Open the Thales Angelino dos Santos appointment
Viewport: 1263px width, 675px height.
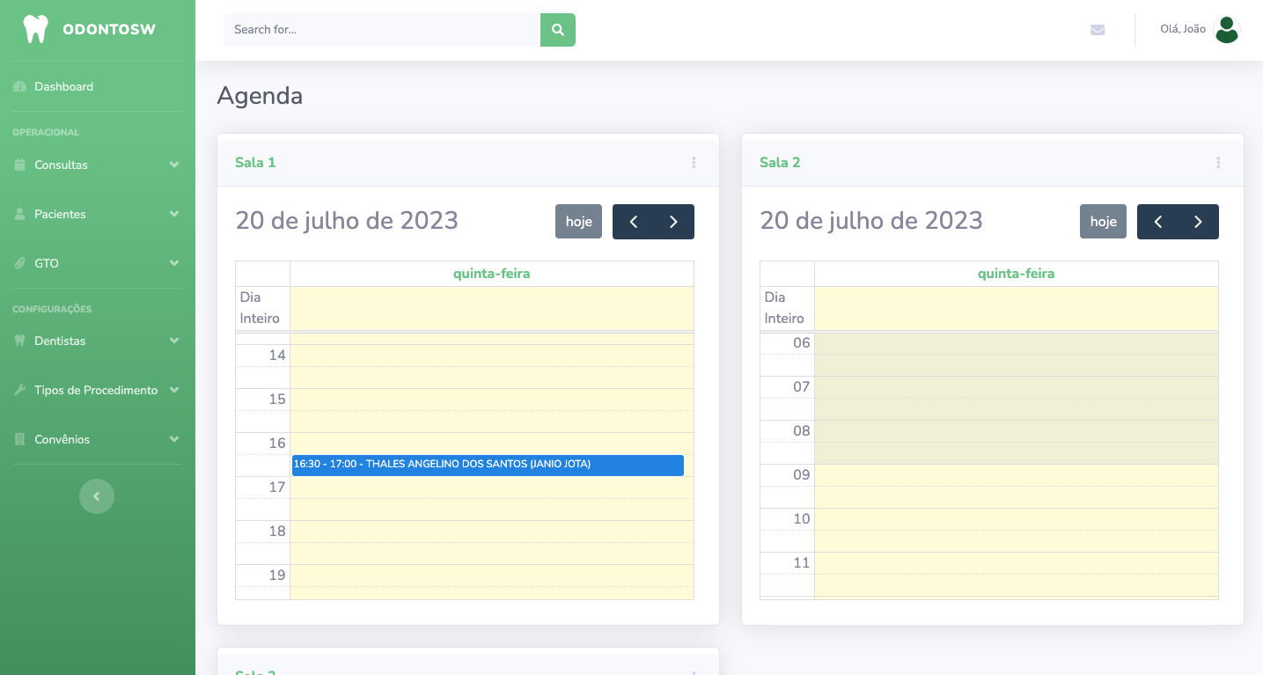click(488, 465)
